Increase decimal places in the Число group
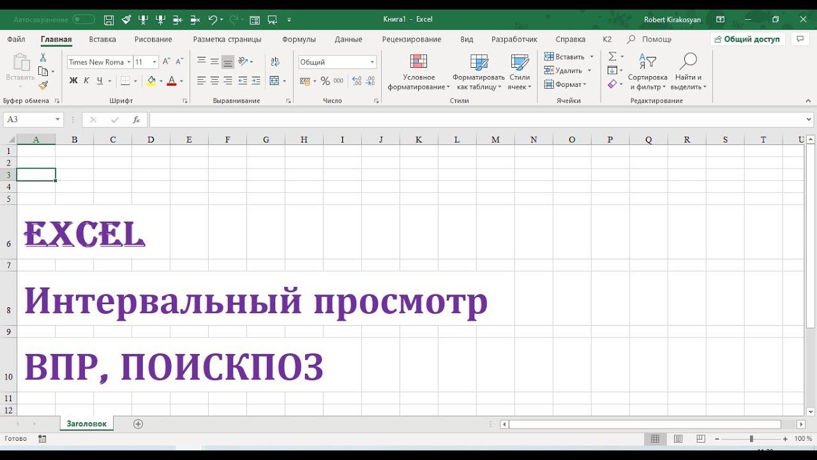The image size is (817, 460). coord(357,80)
